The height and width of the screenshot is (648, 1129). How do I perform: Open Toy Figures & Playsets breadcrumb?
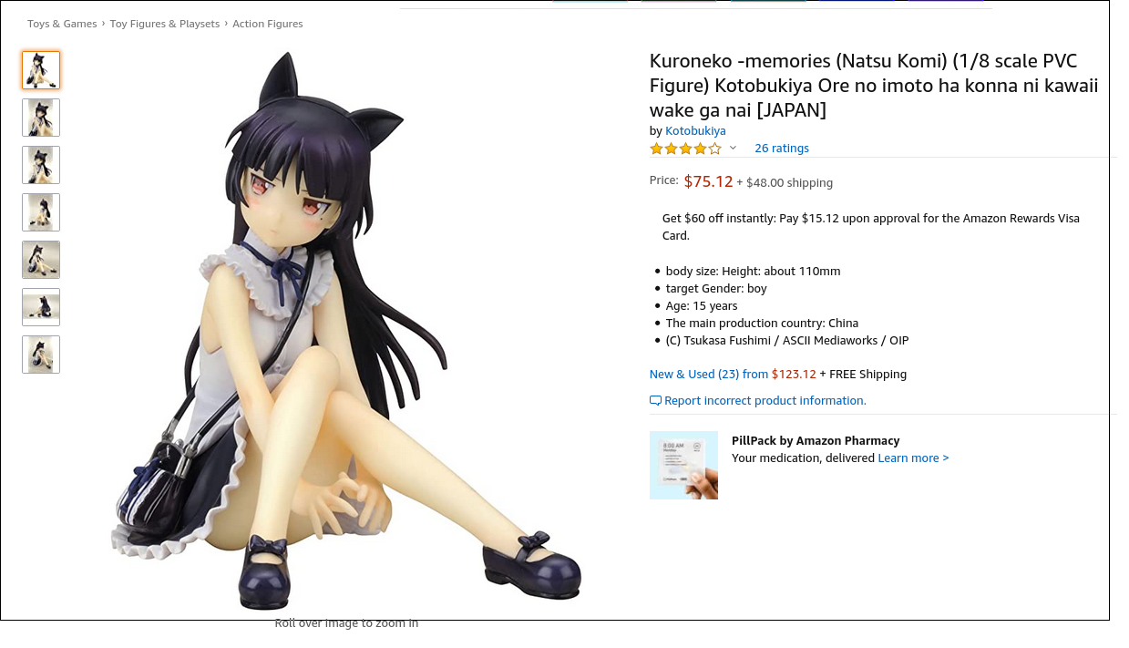165,24
